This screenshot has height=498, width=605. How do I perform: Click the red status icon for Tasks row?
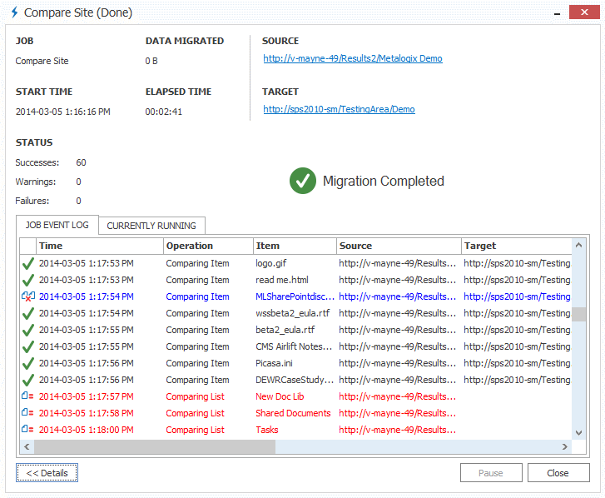pyautogui.click(x=27, y=430)
